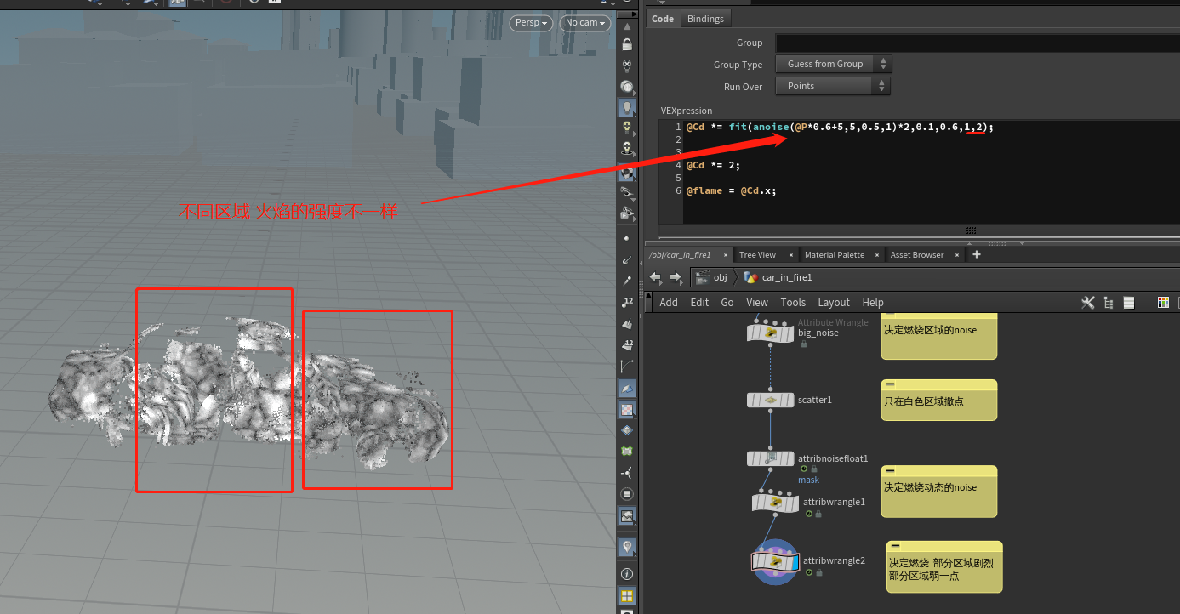The height and width of the screenshot is (614, 1180).
Task: Toggle the normal lighting bulb icon
Action: (x=627, y=107)
